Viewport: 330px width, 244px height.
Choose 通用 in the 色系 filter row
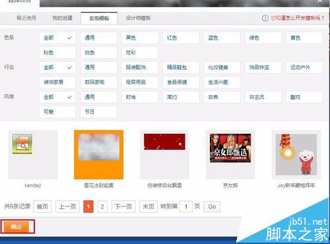[x=99, y=38]
